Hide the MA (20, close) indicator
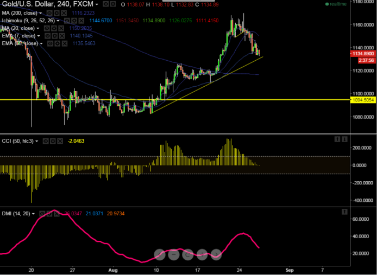 click(x=47, y=28)
